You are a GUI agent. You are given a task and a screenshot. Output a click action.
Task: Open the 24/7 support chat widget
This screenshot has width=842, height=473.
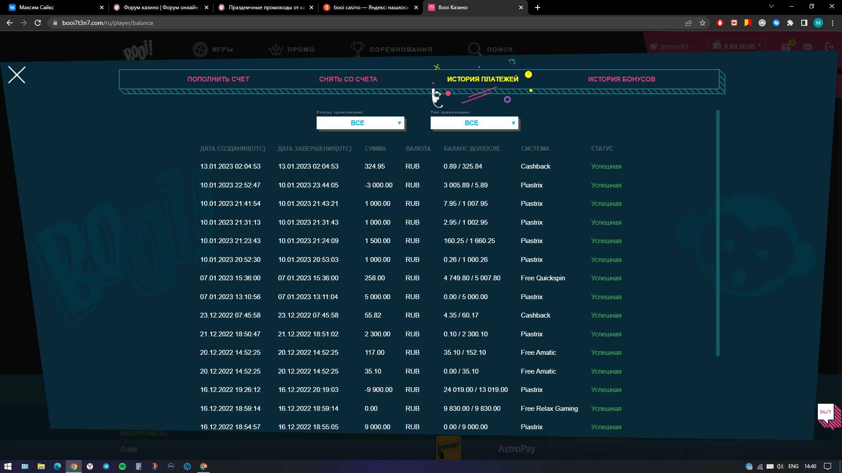coord(828,415)
